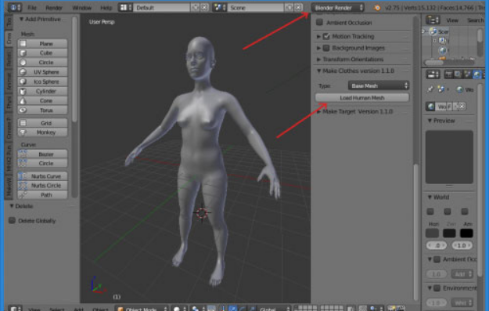Toggle the pin icon in Properties context row
Image resolution: width=489 pixels, height=311 pixels.
click(x=430, y=89)
